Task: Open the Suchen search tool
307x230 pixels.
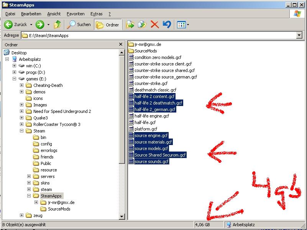Action: [x=79, y=24]
